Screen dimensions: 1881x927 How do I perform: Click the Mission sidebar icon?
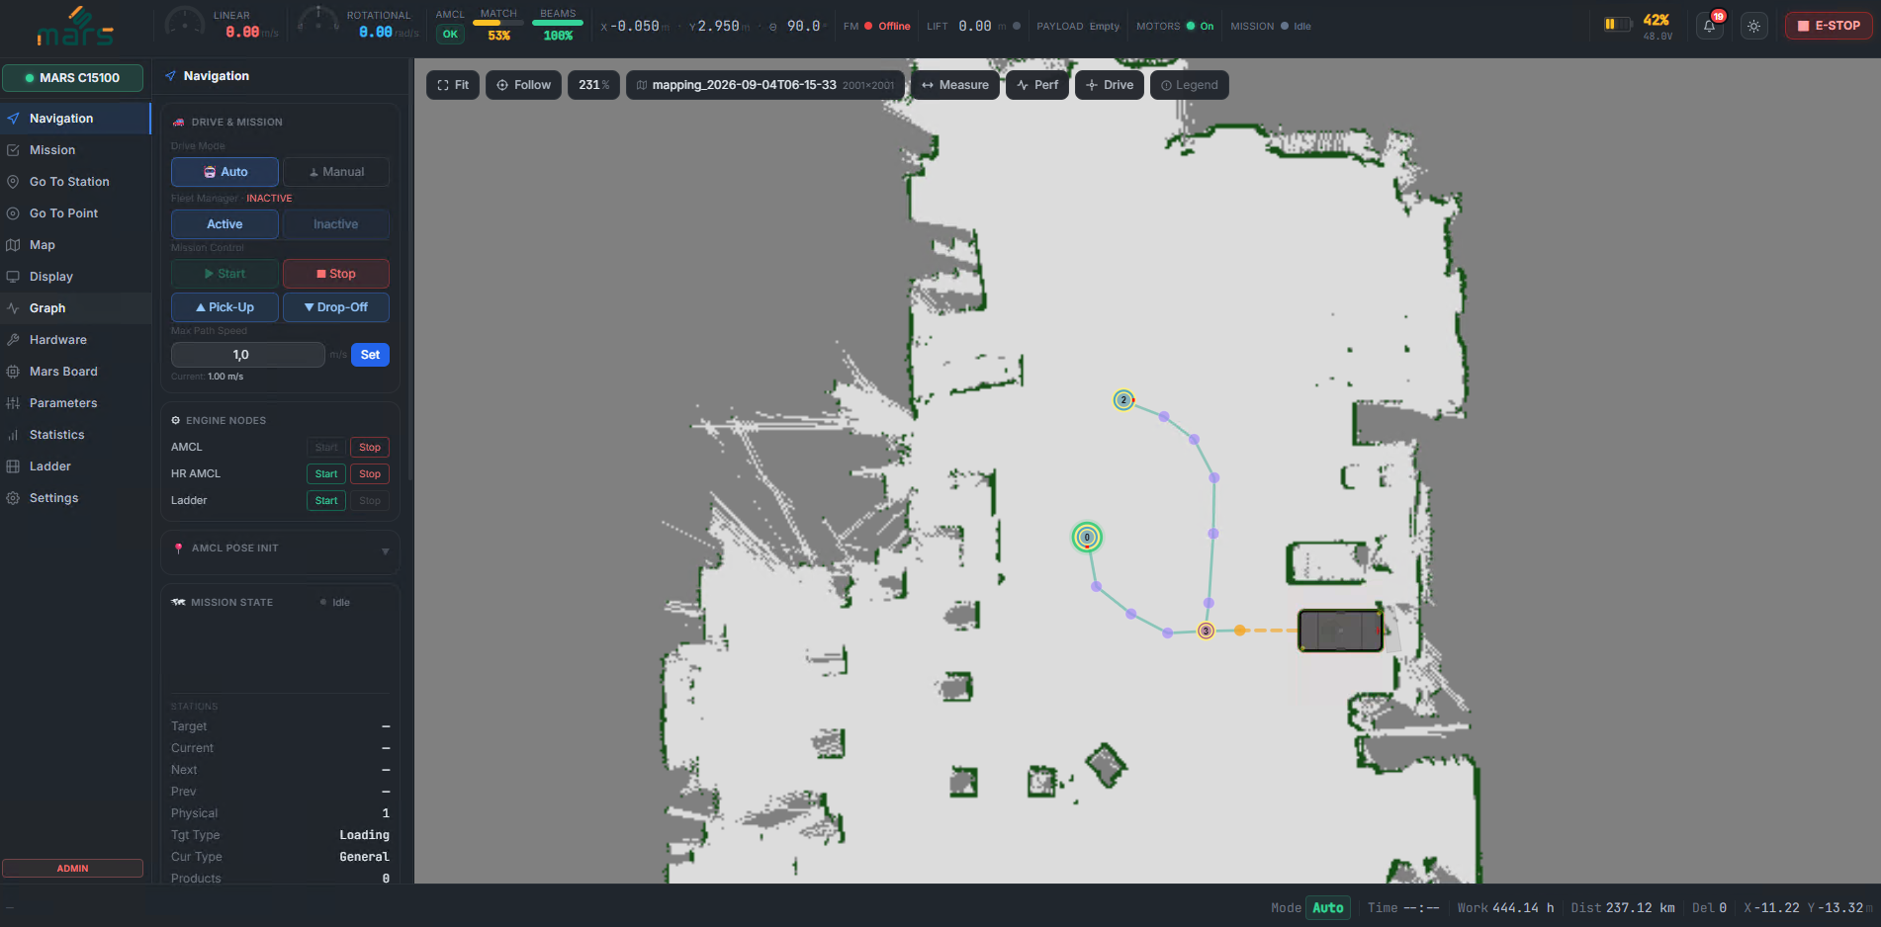coord(13,150)
